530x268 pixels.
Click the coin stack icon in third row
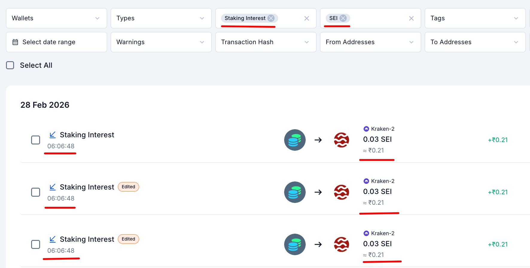coord(295,244)
